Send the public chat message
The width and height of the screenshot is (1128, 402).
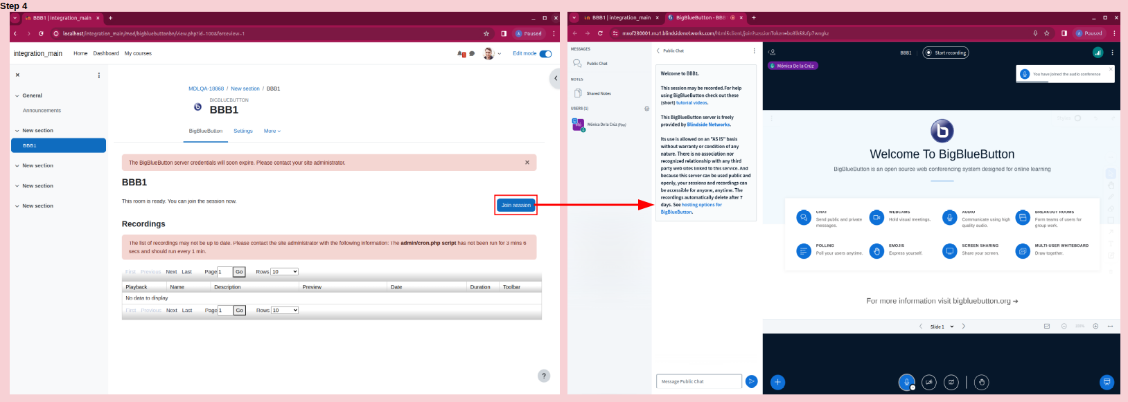coord(751,381)
